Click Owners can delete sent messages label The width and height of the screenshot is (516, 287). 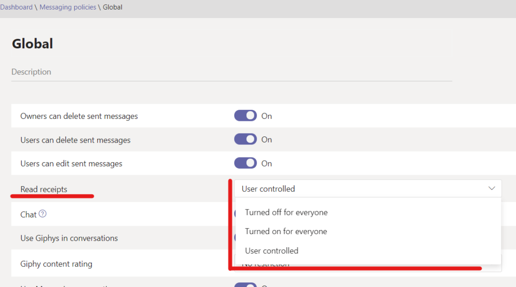pyautogui.click(x=79, y=116)
